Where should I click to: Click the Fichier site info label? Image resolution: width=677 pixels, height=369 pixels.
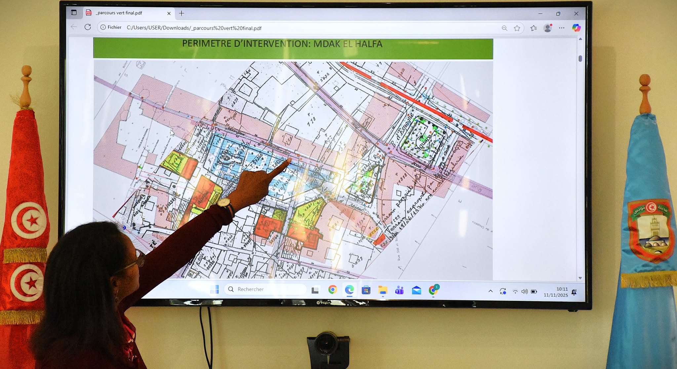click(111, 27)
